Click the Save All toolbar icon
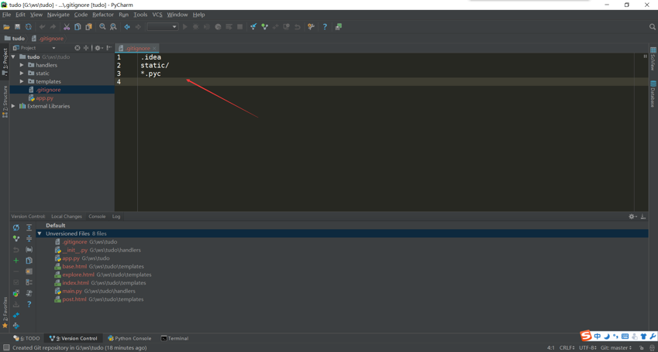The width and height of the screenshot is (658, 352). (17, 27)
